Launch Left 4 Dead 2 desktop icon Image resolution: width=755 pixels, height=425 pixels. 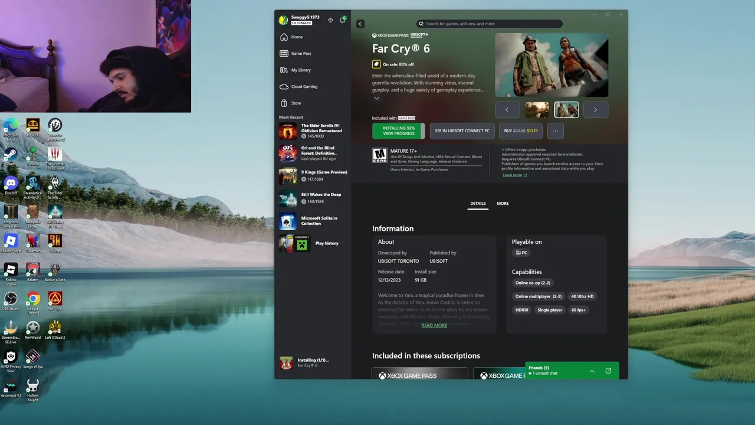(x=55, y=331)
